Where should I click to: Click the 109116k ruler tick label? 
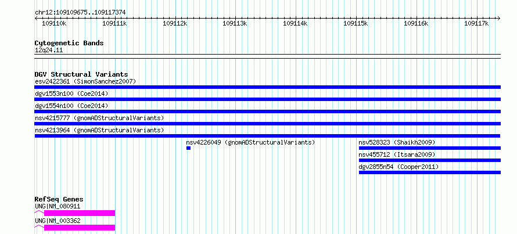[x=416, y=24]
